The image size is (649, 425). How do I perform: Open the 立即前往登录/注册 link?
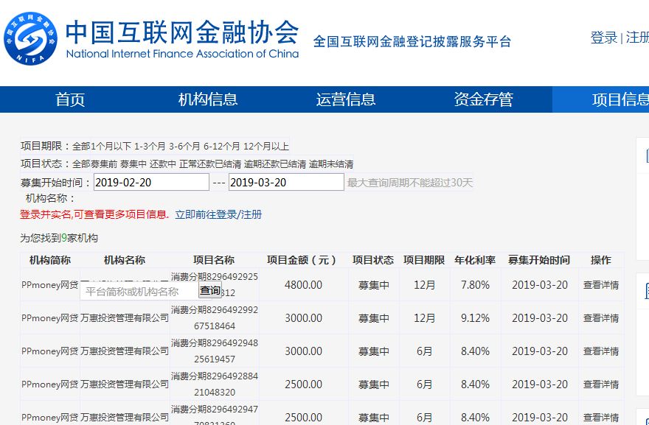(218, 214)
